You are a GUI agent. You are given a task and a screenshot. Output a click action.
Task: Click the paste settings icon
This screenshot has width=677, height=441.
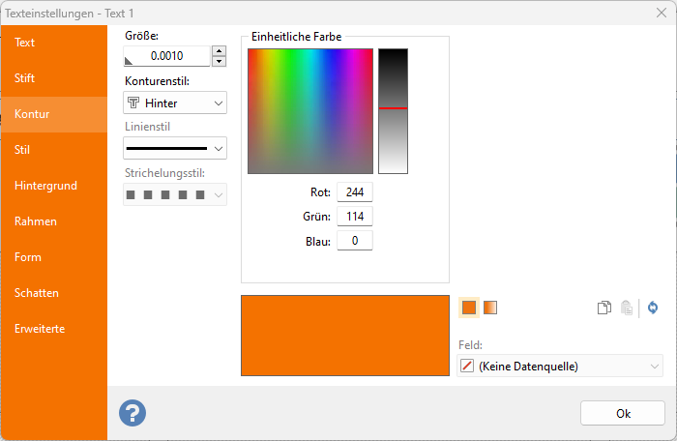pos(627,309)
